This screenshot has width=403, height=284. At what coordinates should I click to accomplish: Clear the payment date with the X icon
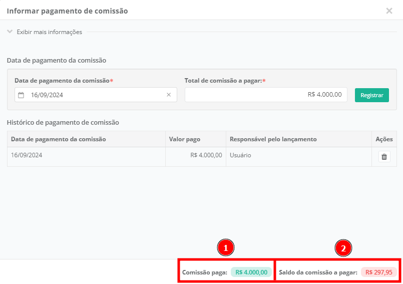pos(169,95)
